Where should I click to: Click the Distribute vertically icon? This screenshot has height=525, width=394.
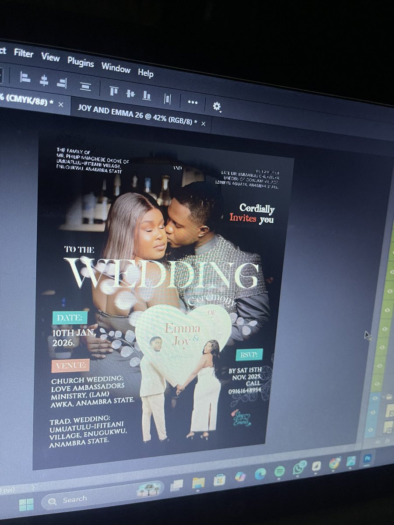(x=85, y=86)
